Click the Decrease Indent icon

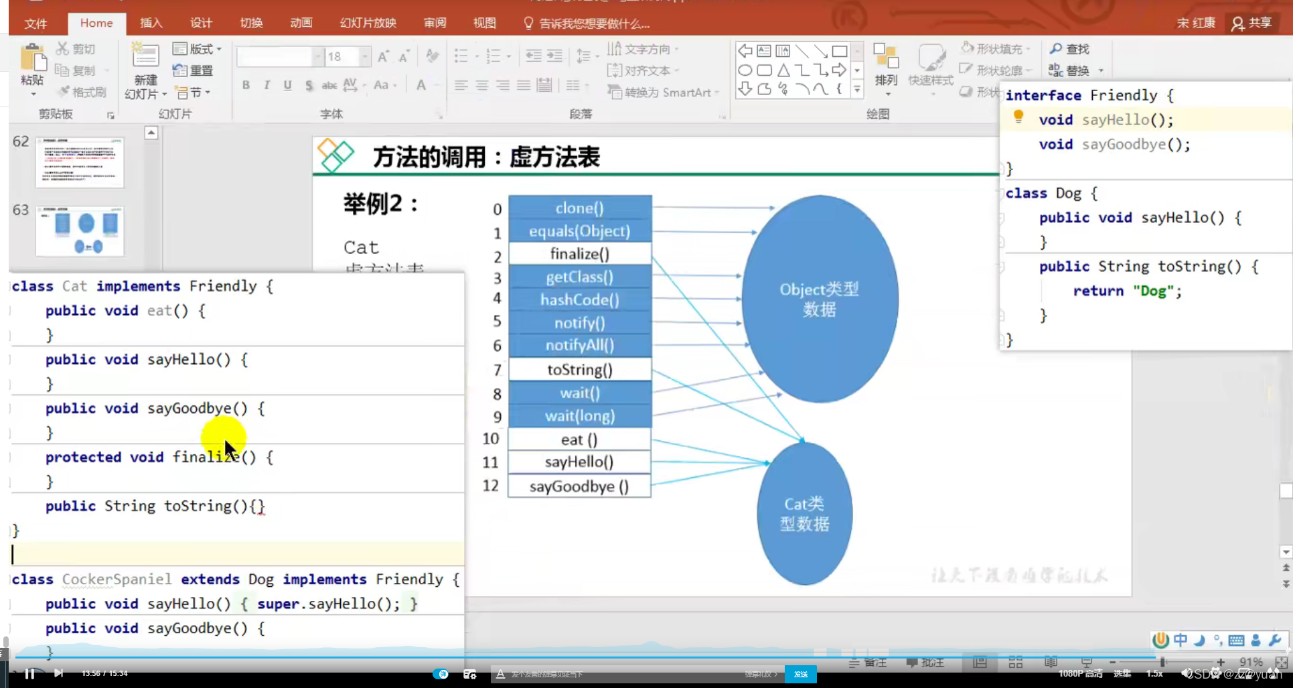[533, 56]
